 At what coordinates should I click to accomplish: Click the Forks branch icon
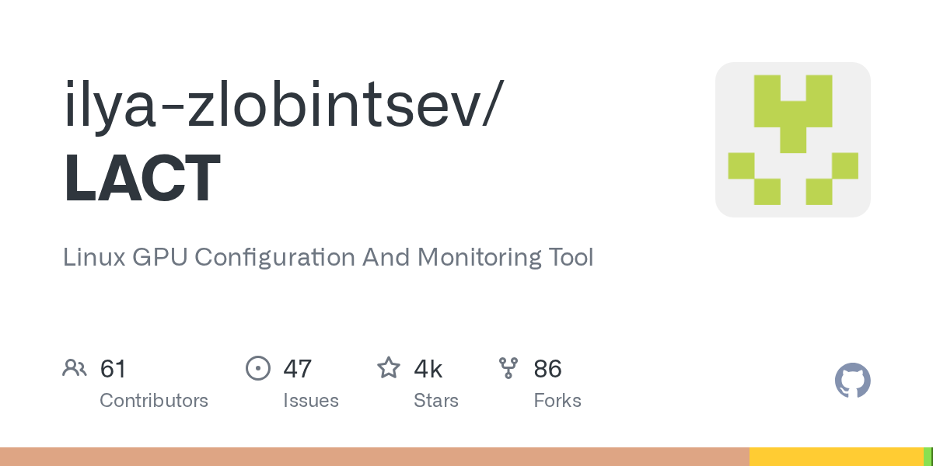(508, 368)
